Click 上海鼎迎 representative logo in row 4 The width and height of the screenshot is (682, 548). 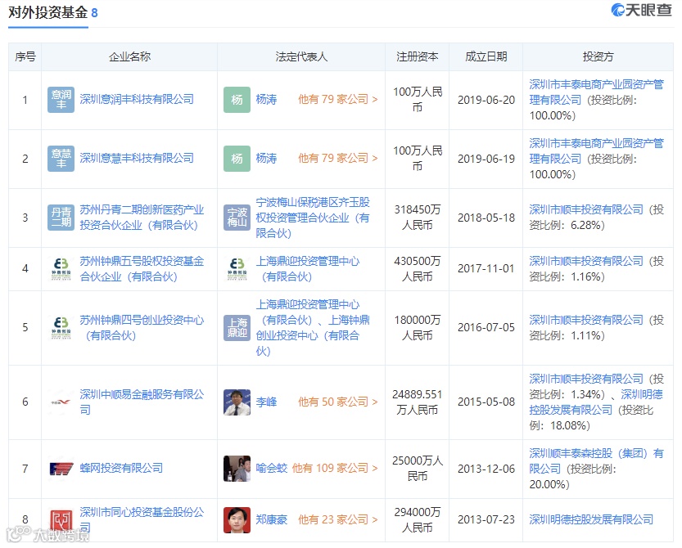(237, 268)
